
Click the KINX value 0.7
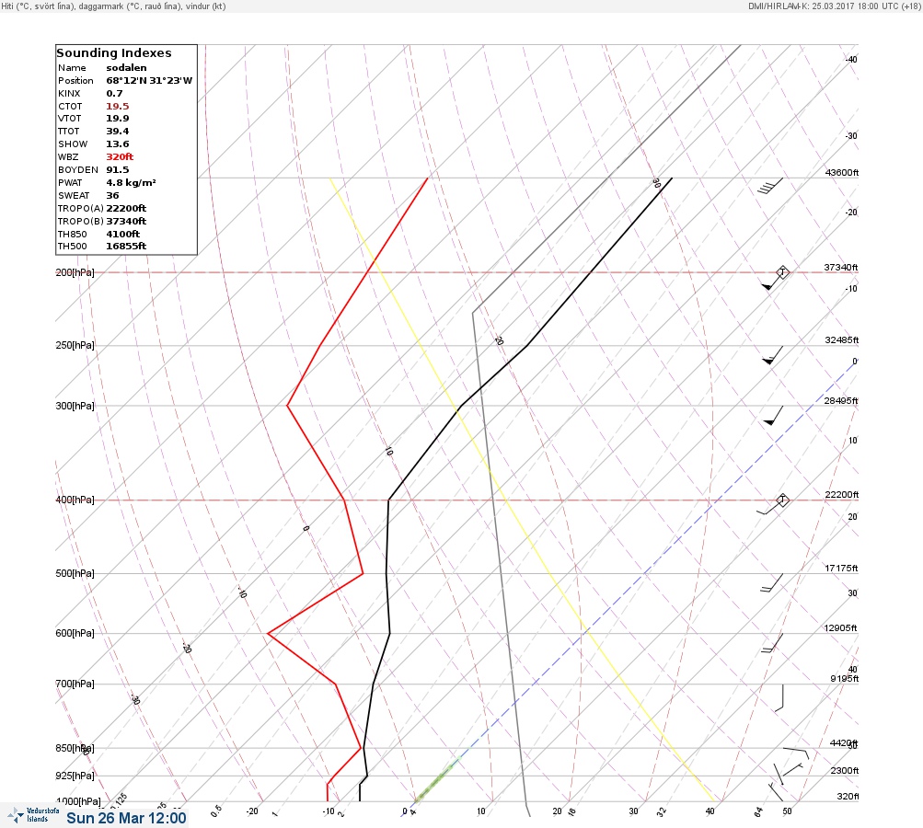pos(114,94)
